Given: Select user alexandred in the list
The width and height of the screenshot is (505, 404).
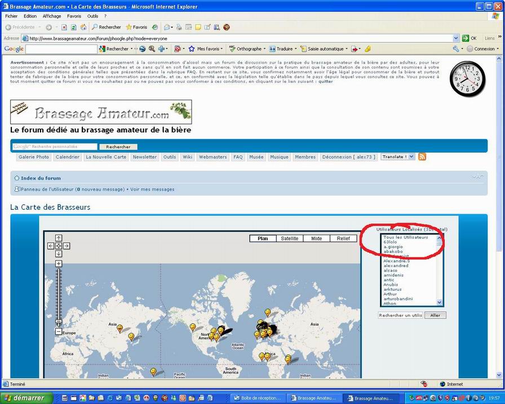Looking at the screenshot, I should click(396, 265).
